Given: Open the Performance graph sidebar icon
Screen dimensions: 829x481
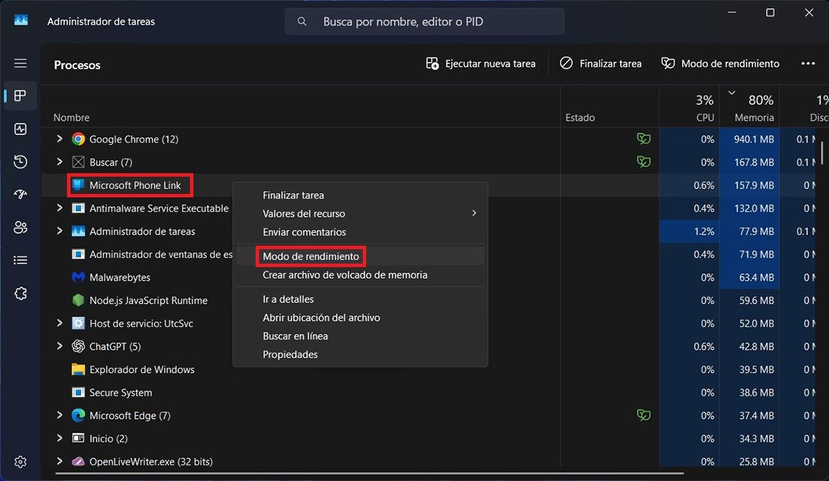Looking at the screenshot, I should tap(20, 129).
